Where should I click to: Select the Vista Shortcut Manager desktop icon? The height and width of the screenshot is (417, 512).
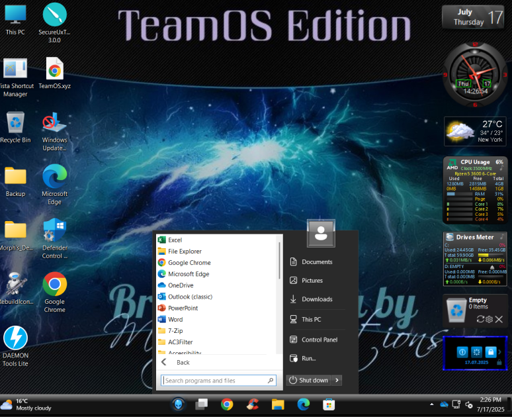click(15, 77)
